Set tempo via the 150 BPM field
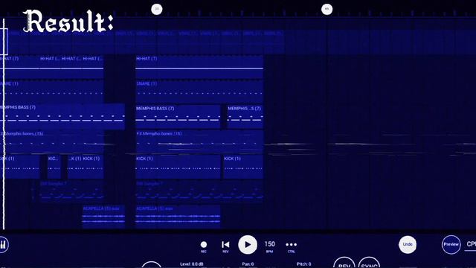 point(269,246)
